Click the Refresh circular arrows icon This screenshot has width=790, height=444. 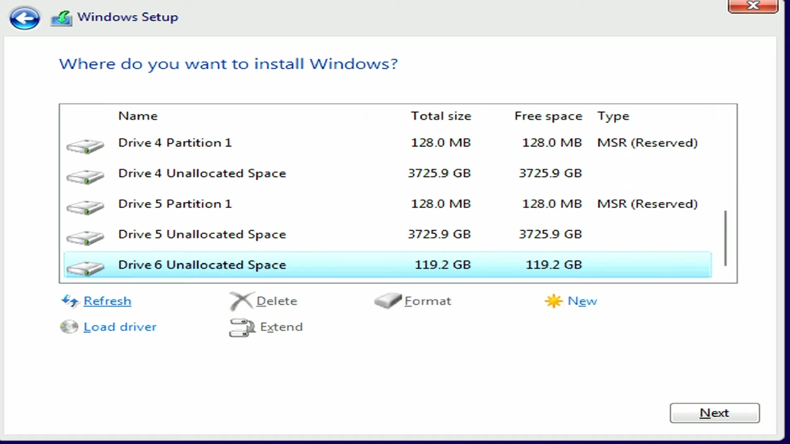[x=70, y=301]
